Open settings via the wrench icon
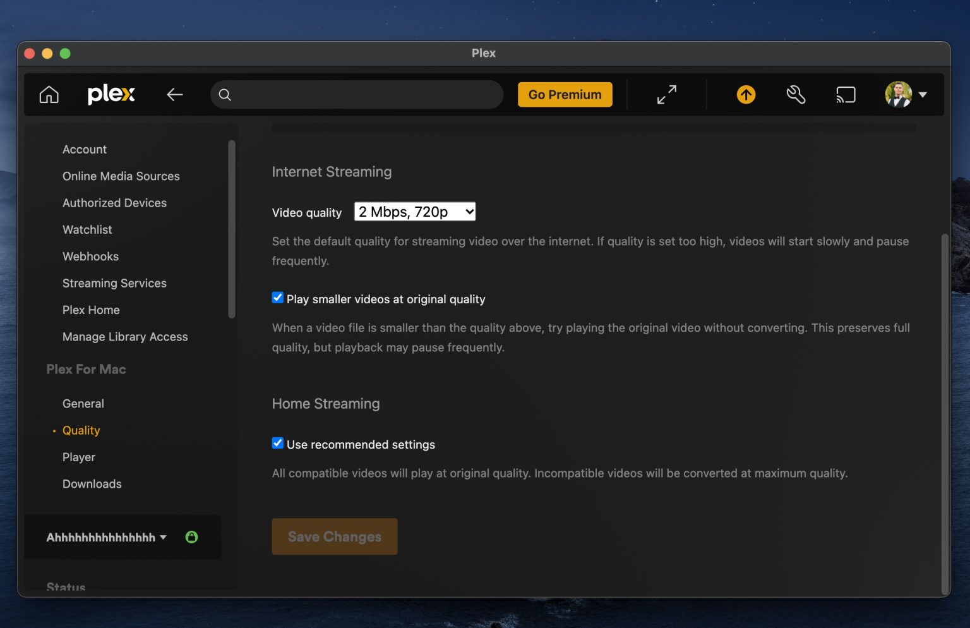The image size is (970, 628). pyautogui.click(x=796, y=94)
